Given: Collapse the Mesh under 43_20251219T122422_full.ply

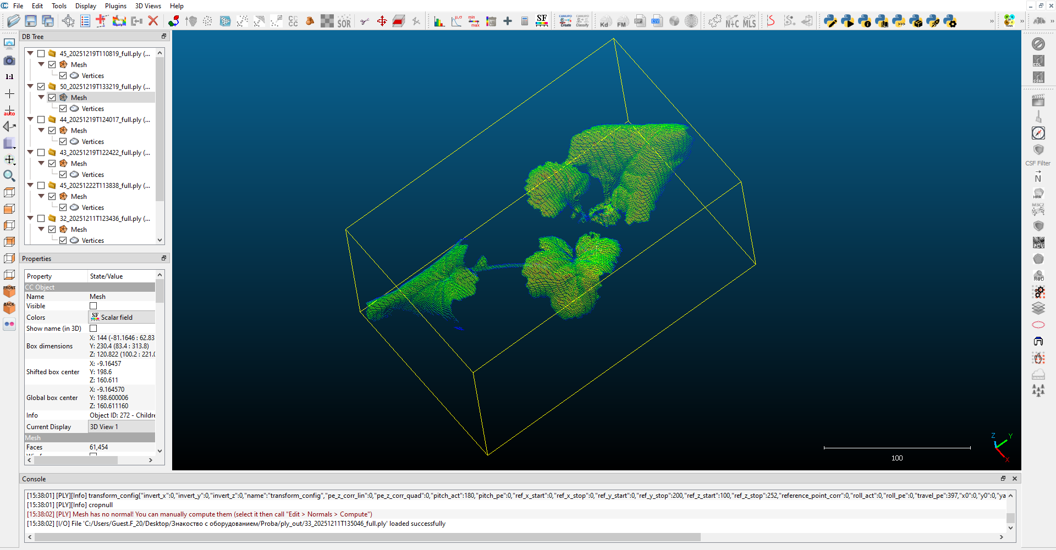Looking at the screenshot, I should tap(41, 164).
